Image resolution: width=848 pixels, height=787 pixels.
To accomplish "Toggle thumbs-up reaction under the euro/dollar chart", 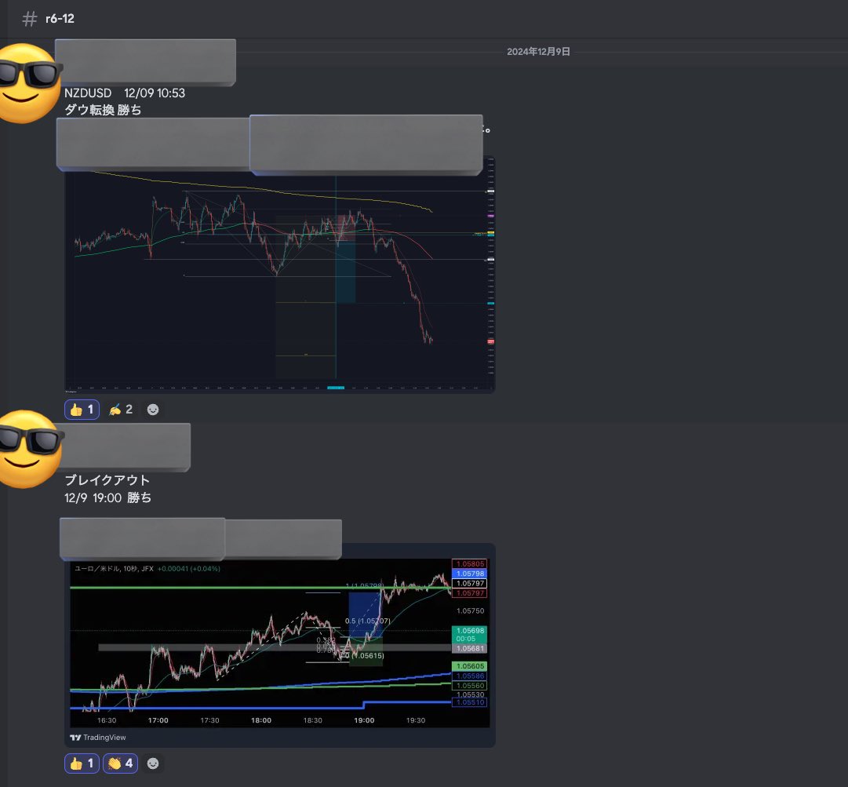I will pyautogui.click(x=82, y=763).
